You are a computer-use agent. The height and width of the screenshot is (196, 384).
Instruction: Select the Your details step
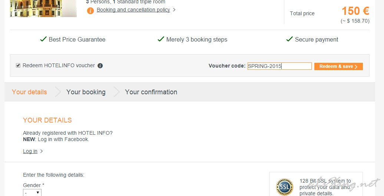point(29,92)
